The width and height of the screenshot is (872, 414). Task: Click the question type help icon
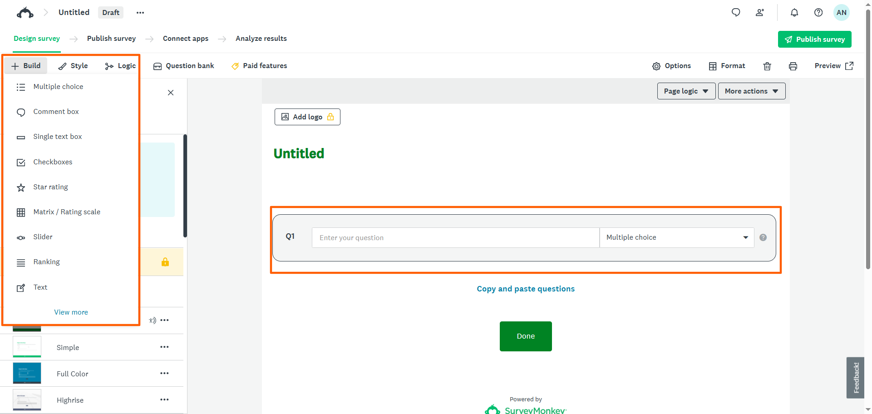(x=763, y=237)
